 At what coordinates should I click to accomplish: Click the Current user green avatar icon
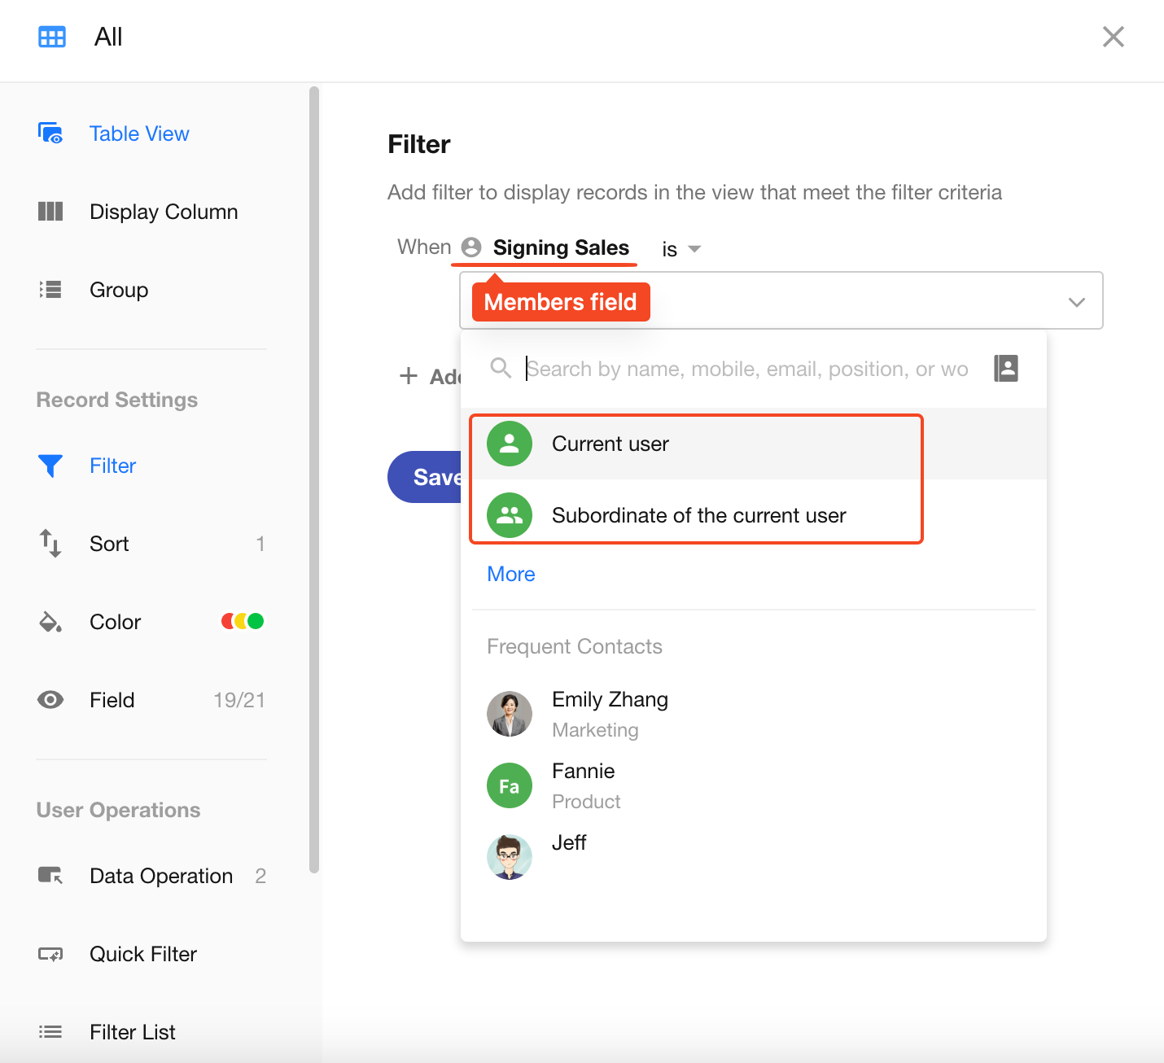click(x=510, y=444)
